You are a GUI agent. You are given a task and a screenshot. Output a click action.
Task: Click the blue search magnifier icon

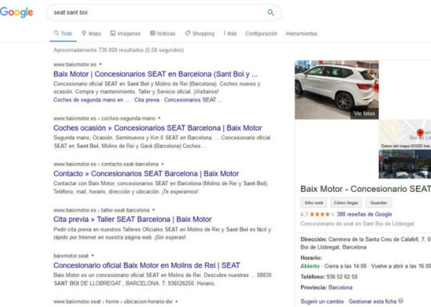(270, 13)
